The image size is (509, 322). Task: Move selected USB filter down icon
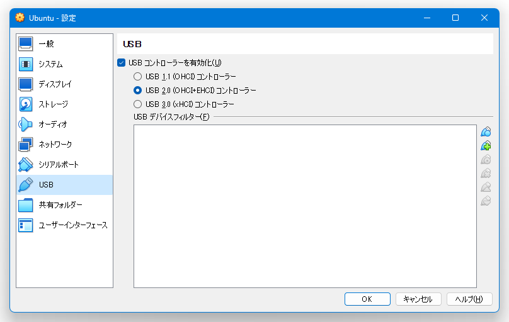(x=486, y=201)
